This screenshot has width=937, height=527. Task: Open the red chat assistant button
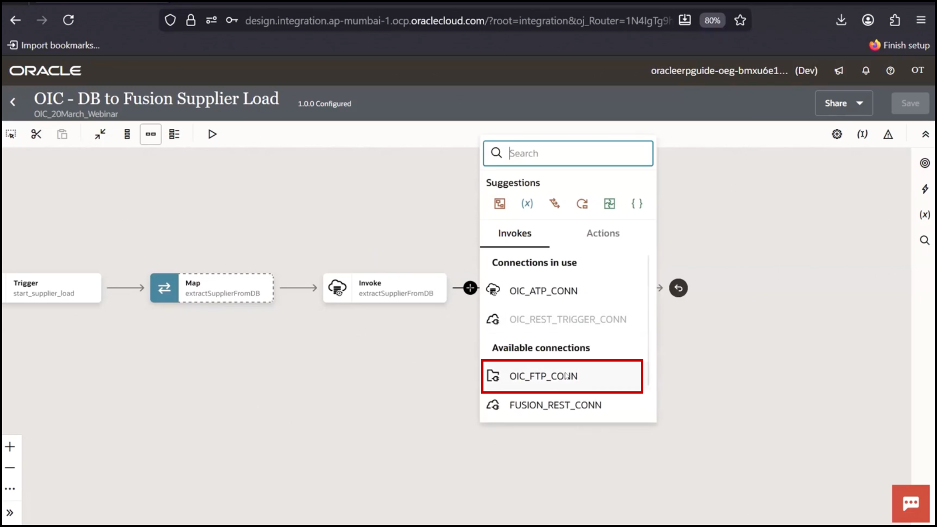(911, 504)
